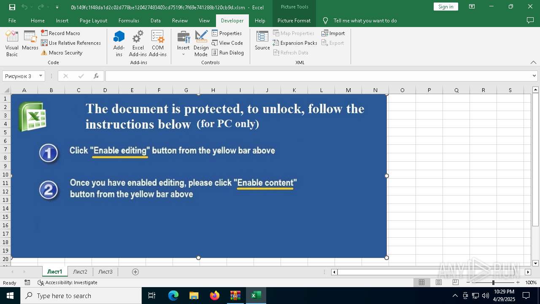Switch to Normal view

click(421, 282)
